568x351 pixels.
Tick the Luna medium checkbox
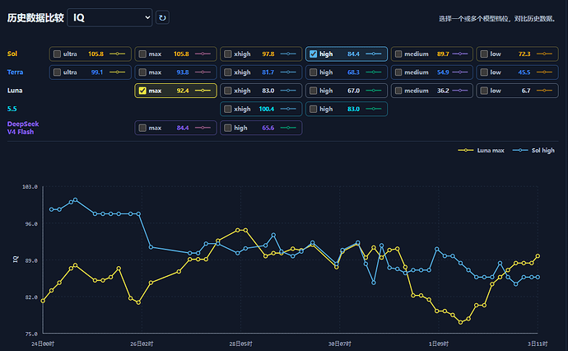(398, 91)
